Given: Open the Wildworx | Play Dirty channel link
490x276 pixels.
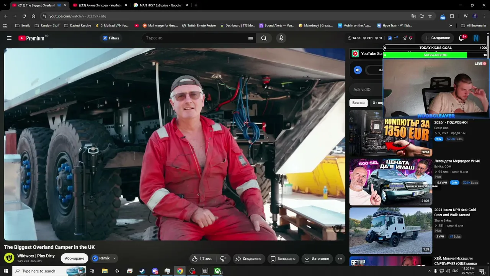Looking at the screenshot, I should click(x=36, y=256).
